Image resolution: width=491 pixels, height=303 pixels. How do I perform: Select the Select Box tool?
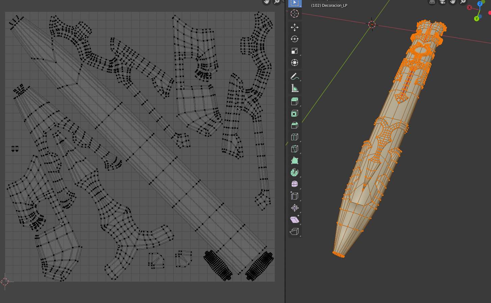(295, 3)
